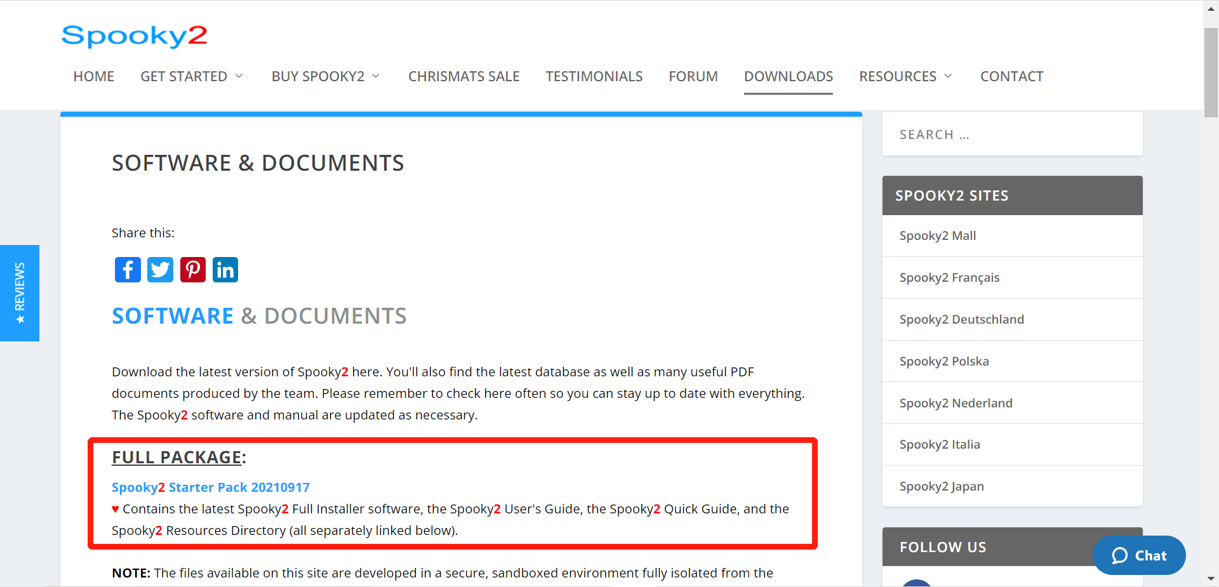Open the Spooky2 Japan site link
The height and width of the screenshot is (587, 1219).
pyautogui.click(x=941, y=486)
